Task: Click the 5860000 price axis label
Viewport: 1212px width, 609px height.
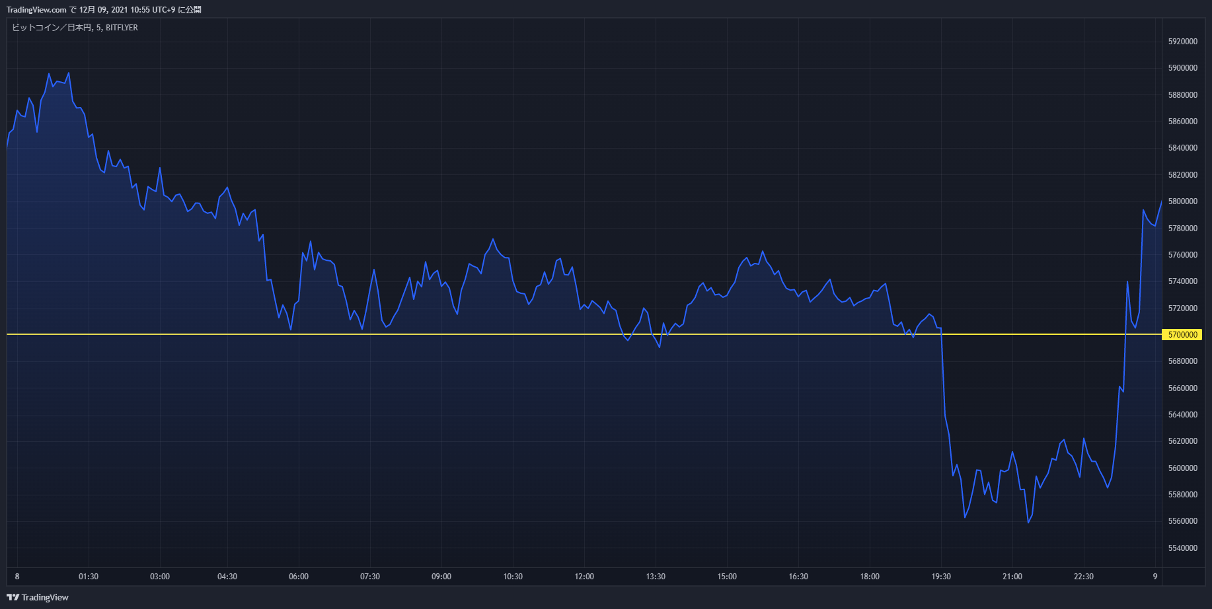Action: pyautogui.click(x=1183, y=122)
